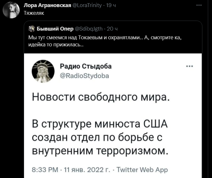Open quoted tweet's 20 ч timestamp
Screen dimensions: 212x178
[112, 29]
